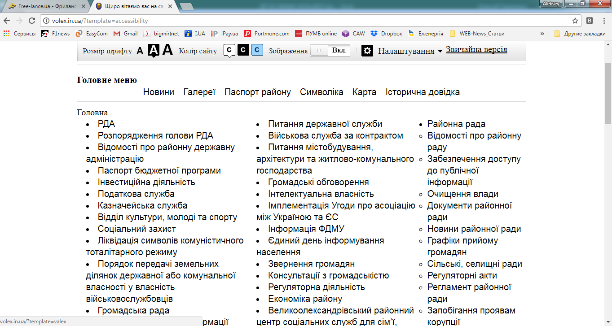Open the РДА link

pyautogui.click(x=106, y=124)
